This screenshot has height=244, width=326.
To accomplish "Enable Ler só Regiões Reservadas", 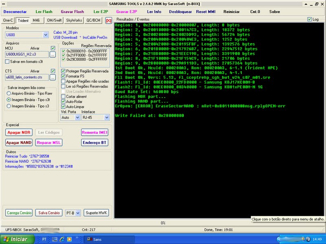I will (63, 86).
